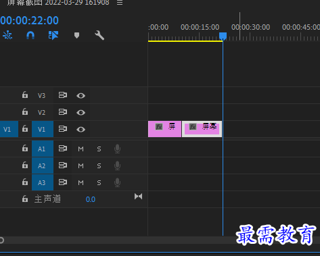Viewport: 320px width, 256px height.
Task: Select the second highlighted clip on V1
Action: (x=202, y=129)
